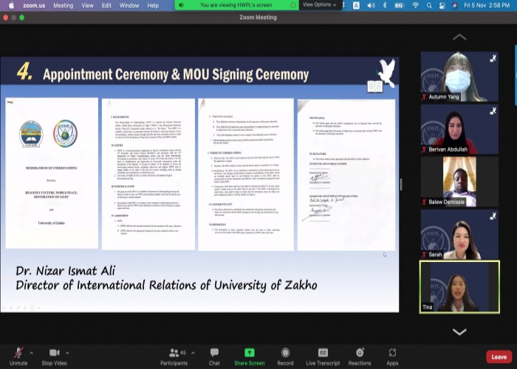Toggle Stop Video camera button
Image resolution: width=517 pixels, height=369 pixels.
click(54, 356)
